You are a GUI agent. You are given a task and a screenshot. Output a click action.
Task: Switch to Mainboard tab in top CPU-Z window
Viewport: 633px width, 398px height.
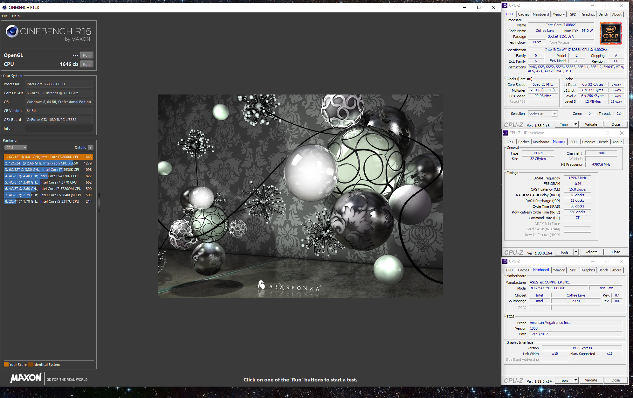point(541,14)
